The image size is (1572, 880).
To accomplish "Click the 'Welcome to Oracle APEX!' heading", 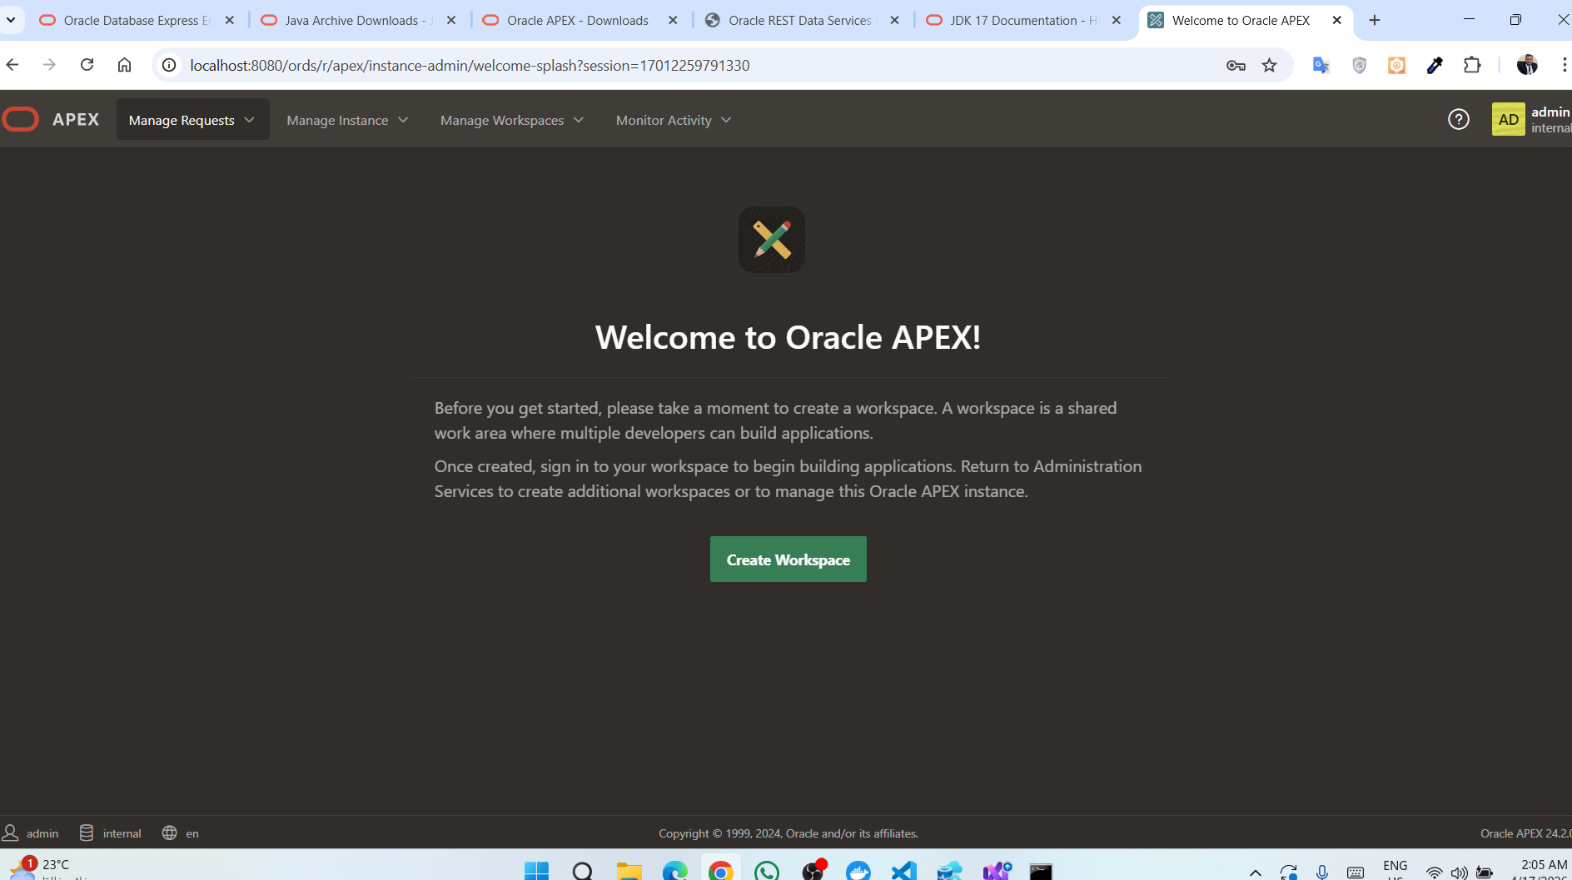I will [788, 337].
